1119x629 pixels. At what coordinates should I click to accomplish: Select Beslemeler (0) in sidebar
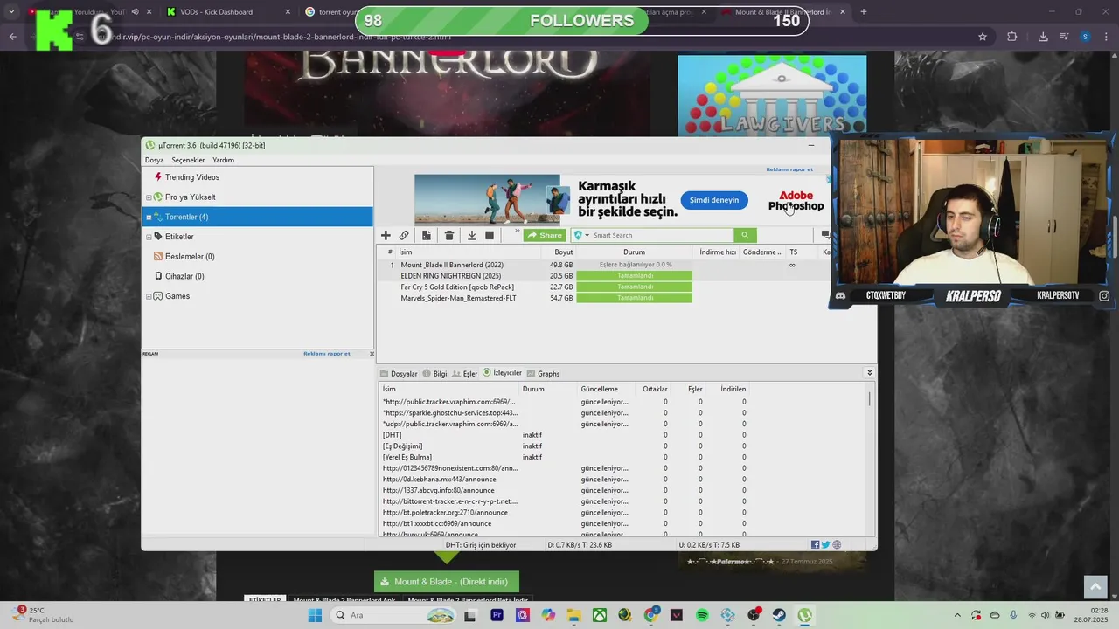pyautogui.click(x=190, y=257)
